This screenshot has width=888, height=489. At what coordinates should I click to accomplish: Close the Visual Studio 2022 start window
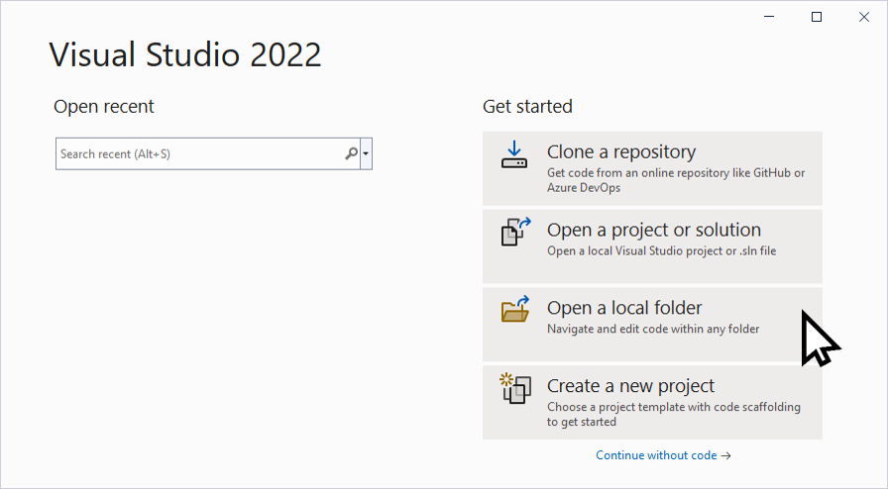[863, 17]
